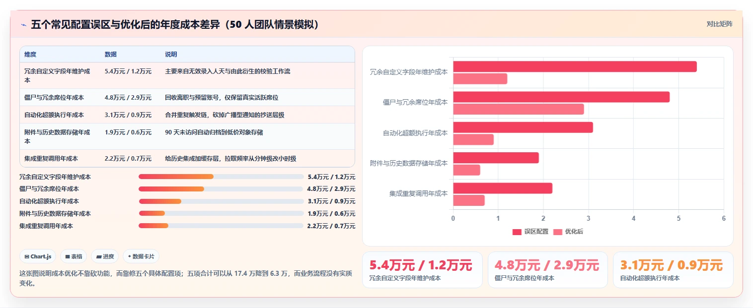Toggle the 优化后 legend item
753x308 pixels.
coord(568,232)
